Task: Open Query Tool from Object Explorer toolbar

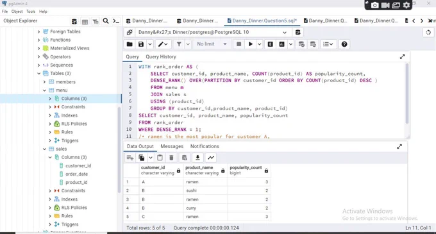Action: click(74, 21)
